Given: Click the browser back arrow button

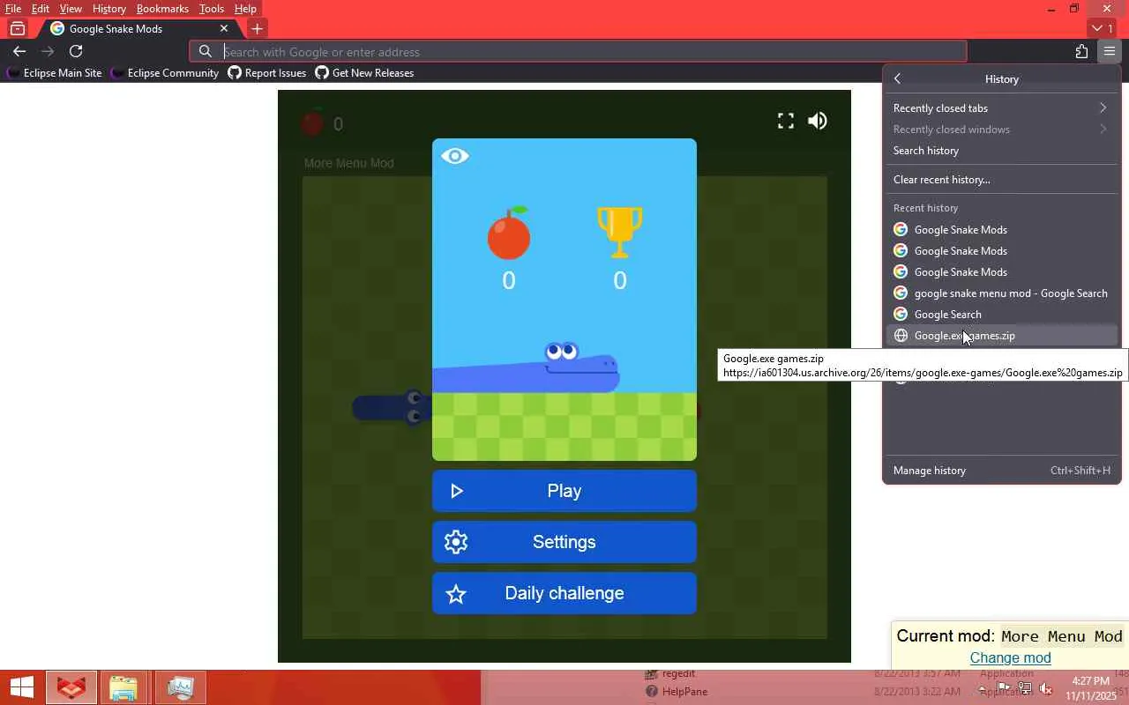Looking at the screenshot, I should click(19, 51).
